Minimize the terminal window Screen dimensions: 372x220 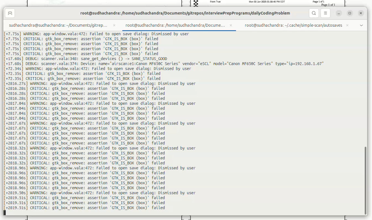339,13
